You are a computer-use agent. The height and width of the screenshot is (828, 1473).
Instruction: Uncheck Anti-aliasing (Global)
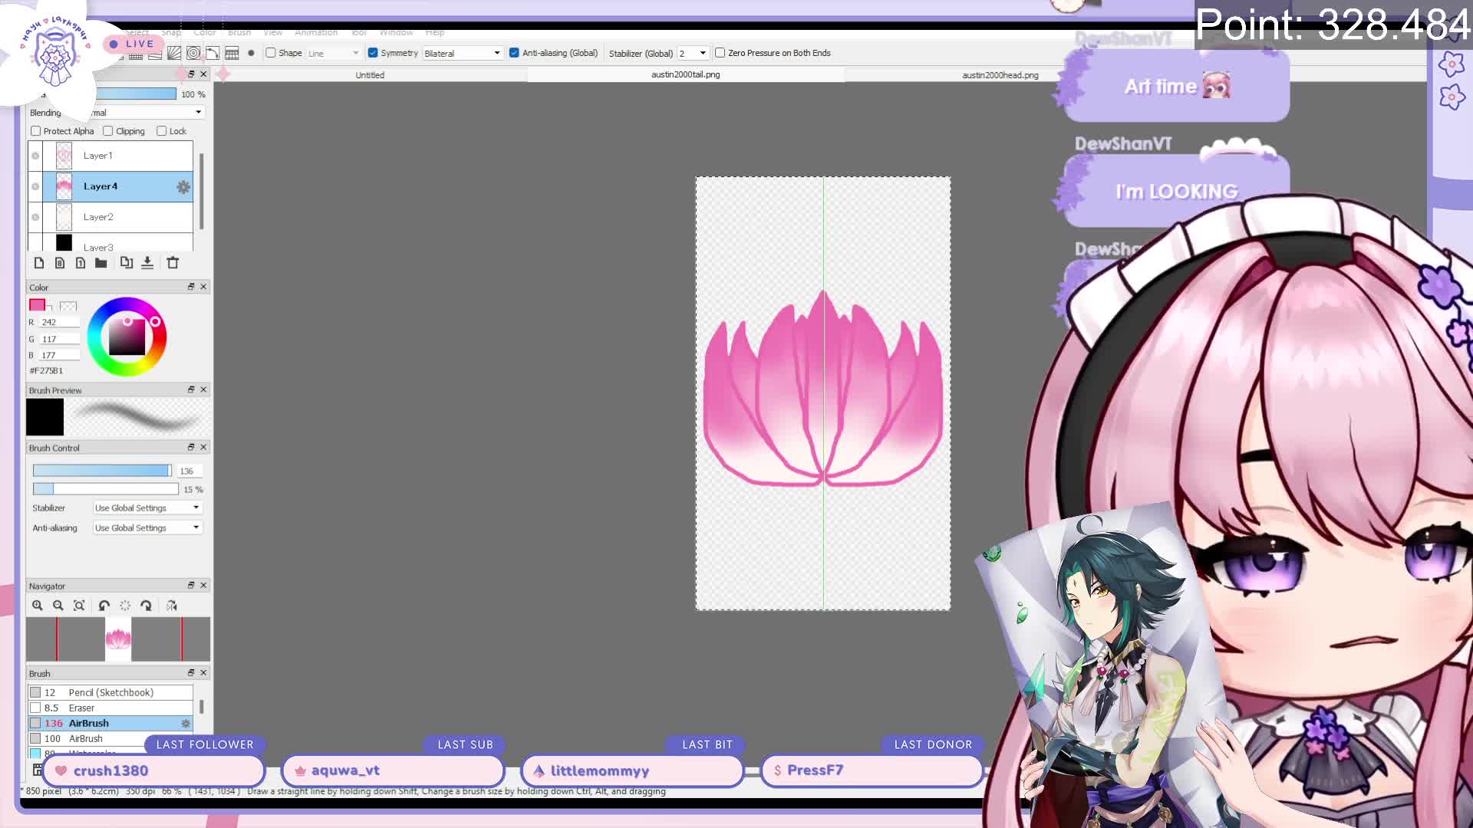(514, 53)
